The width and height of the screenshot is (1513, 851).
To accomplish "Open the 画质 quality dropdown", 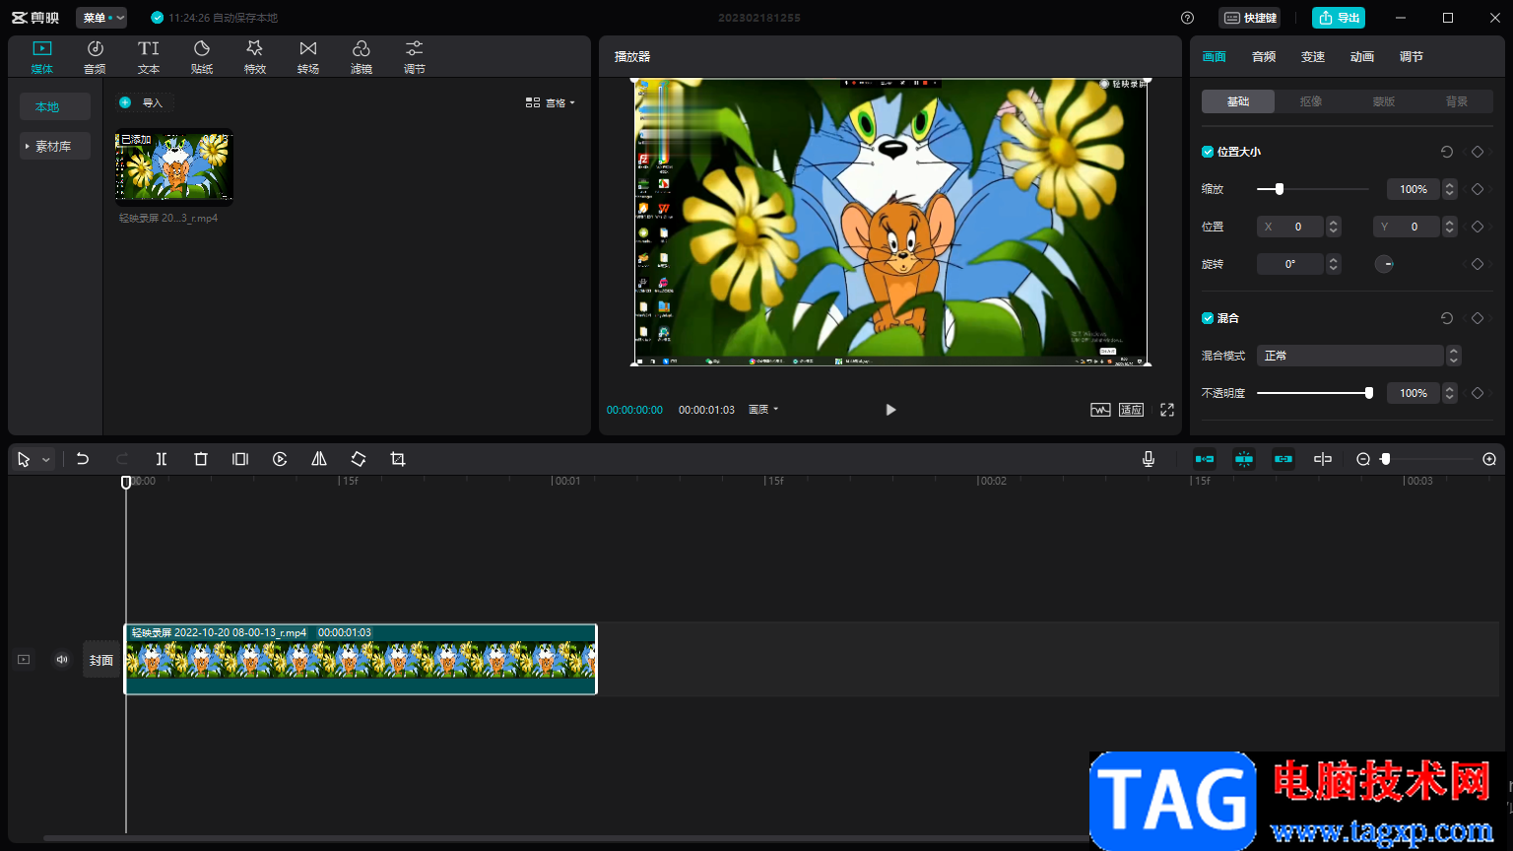I will [x=763, y=410].
